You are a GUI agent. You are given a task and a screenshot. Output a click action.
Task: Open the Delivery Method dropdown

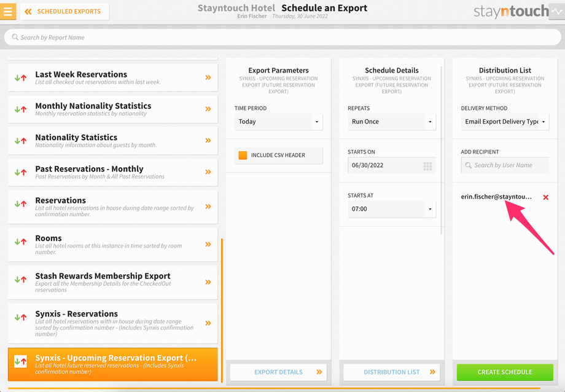505,122
